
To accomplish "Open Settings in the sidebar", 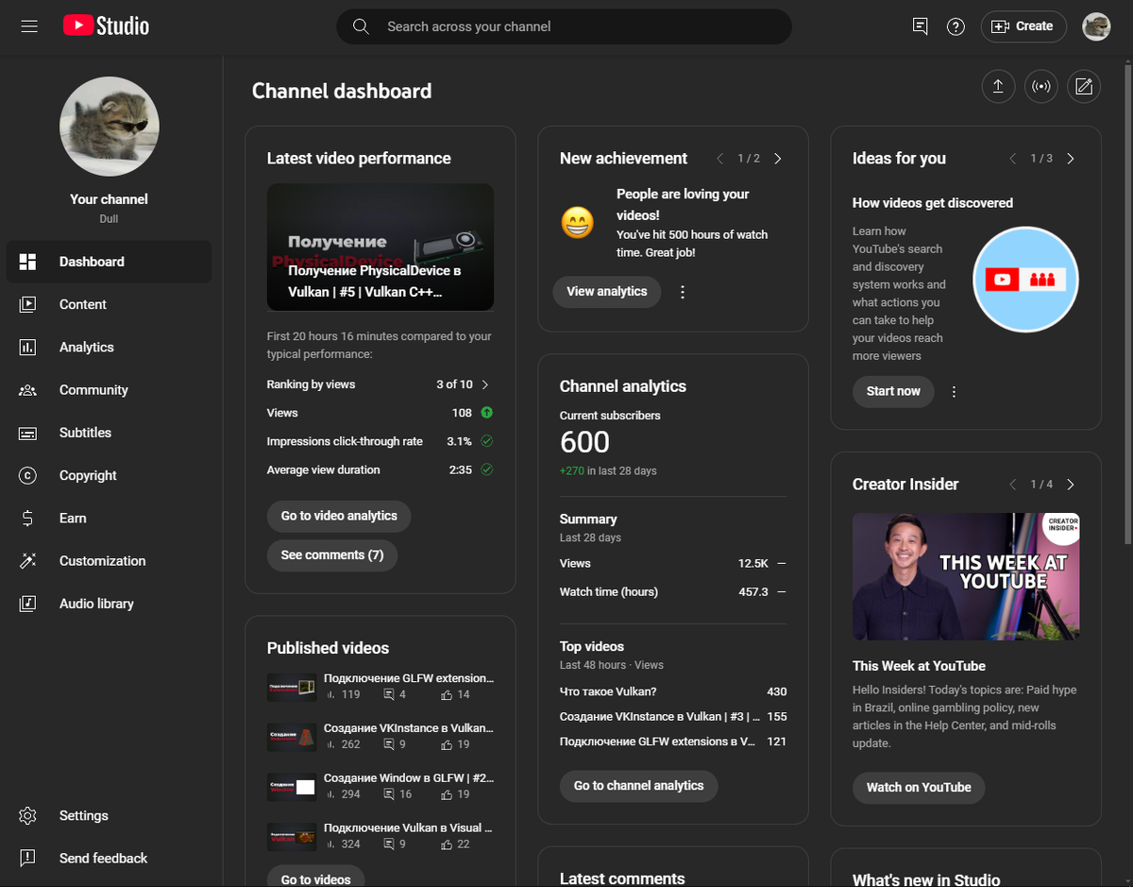I will 109,815.
